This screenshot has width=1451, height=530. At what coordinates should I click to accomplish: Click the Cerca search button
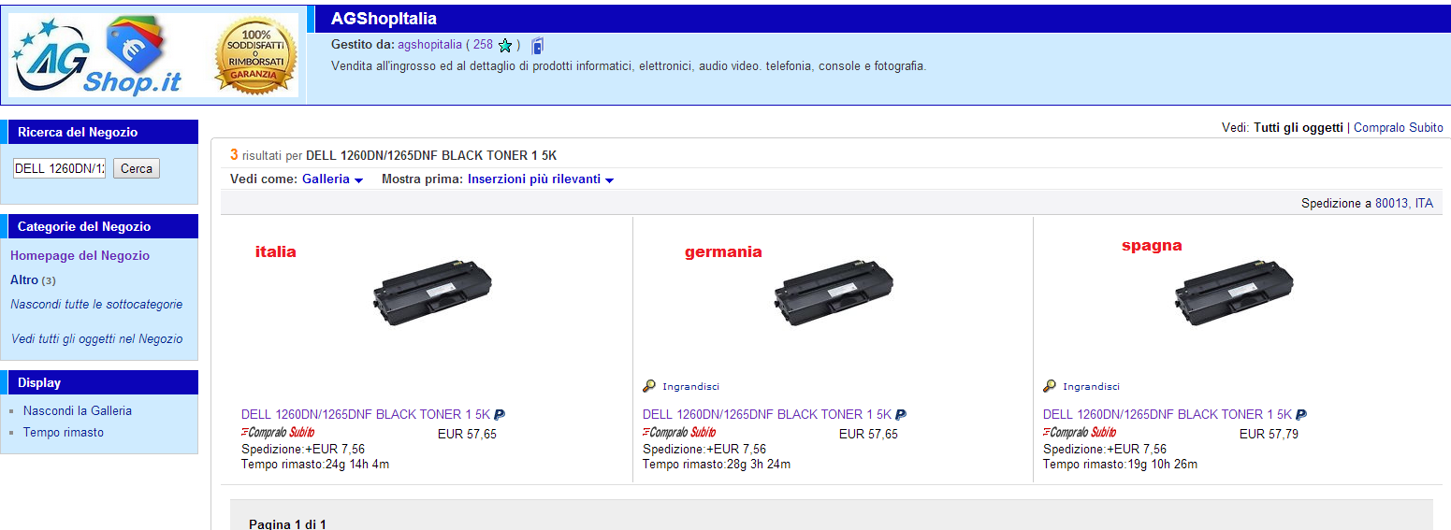[137, 168]
